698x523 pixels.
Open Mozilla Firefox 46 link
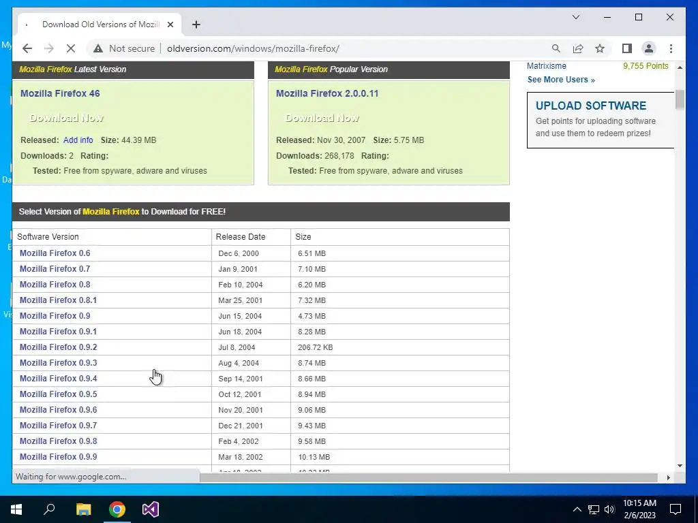click(x=60, y=93)
